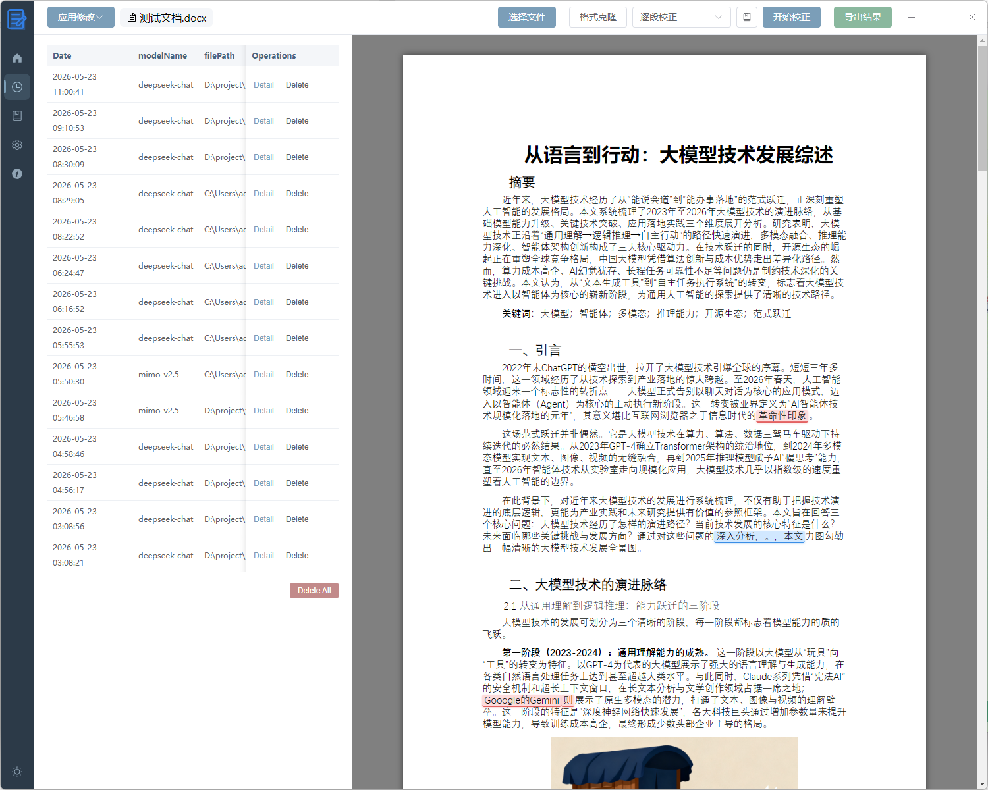Screen dimensions: 988x790
Task: Click the highlighted 革命性印象 text in document
Action: coord(782,416)
